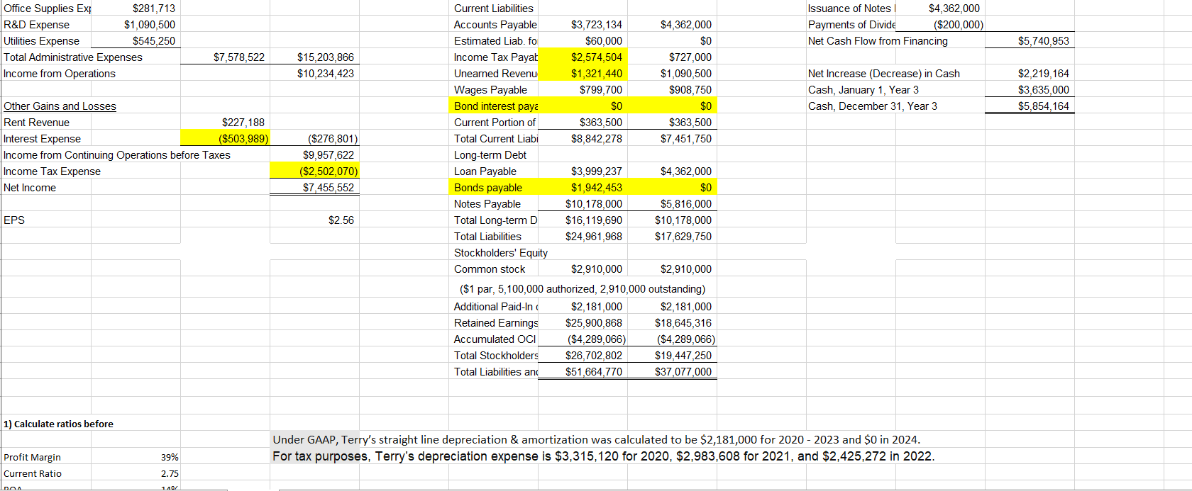The height and width of the screenshot is (491, 1192).
Task: Click the Calculate ratios before heading
Action: (58, 424)
